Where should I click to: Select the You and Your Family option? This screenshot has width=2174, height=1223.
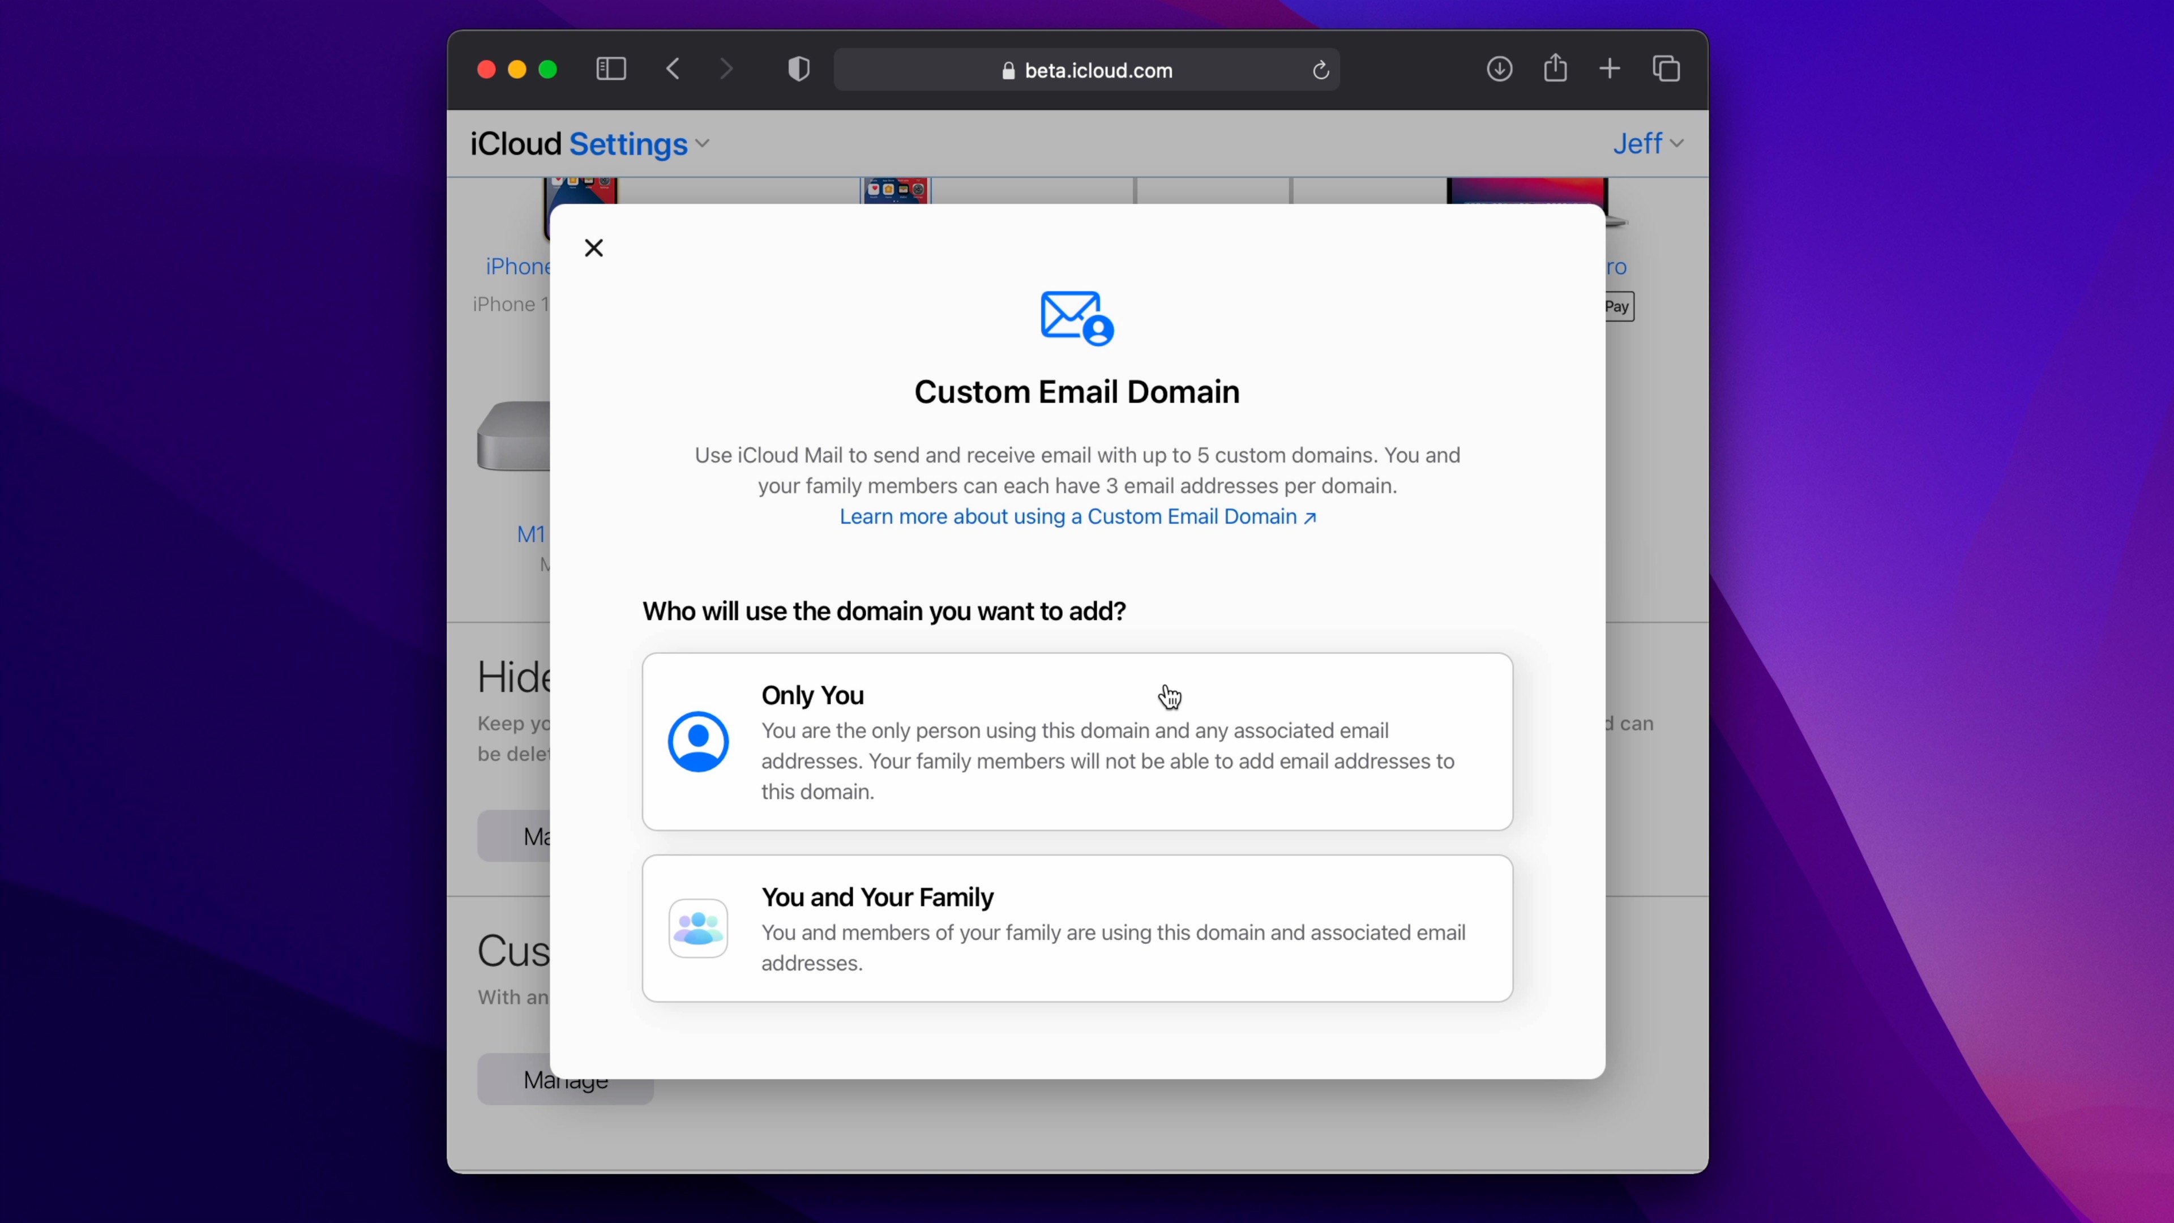[1077, 929]
